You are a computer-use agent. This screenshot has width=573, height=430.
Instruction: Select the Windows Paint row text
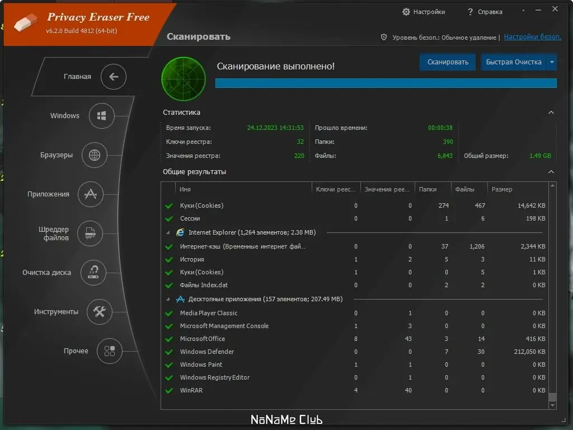point(201,365)
